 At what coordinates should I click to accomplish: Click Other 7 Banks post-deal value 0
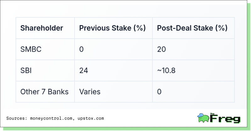tap(159, 92)
